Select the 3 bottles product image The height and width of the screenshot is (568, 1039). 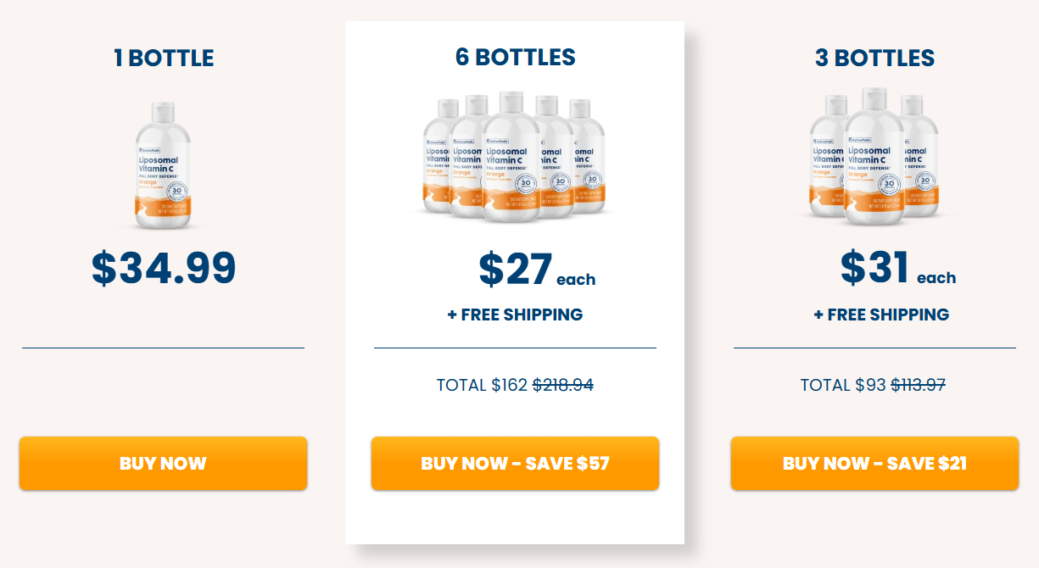pos(874,161)
